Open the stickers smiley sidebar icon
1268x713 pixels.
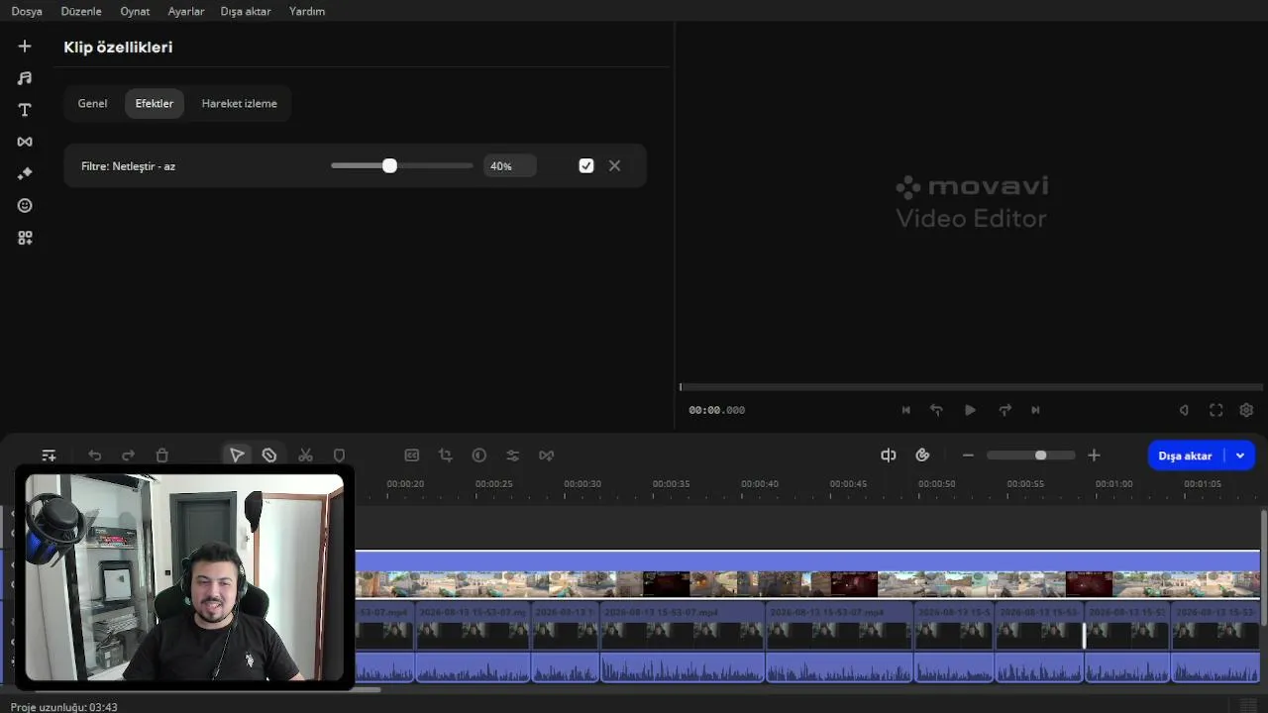click(25, 205)
